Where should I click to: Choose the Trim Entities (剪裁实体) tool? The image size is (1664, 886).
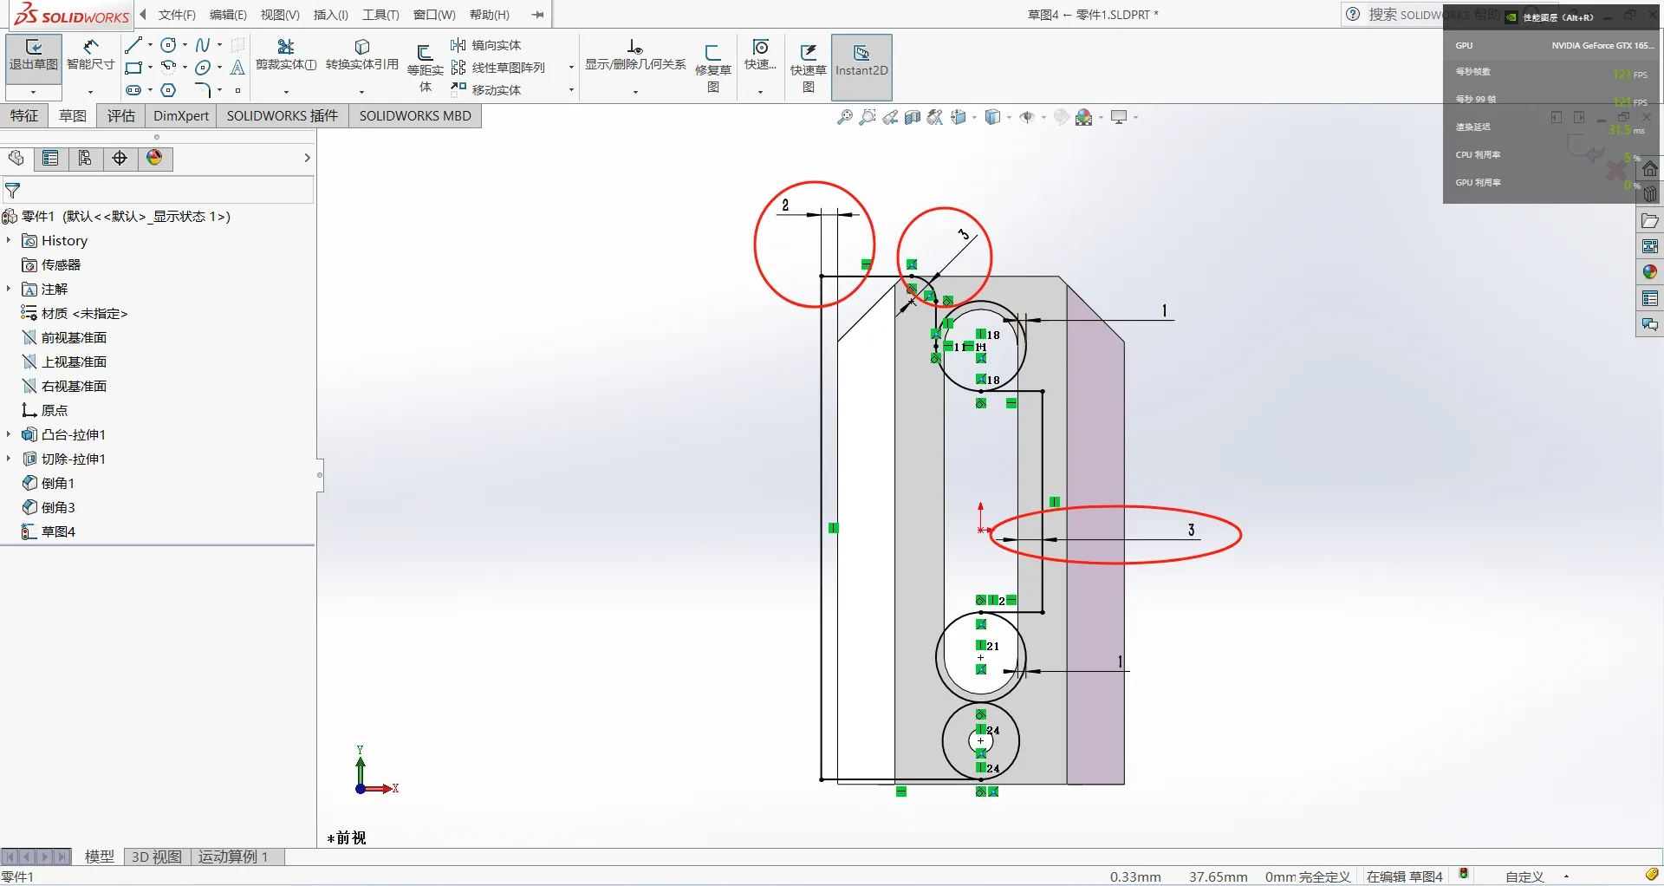point(286,56)
